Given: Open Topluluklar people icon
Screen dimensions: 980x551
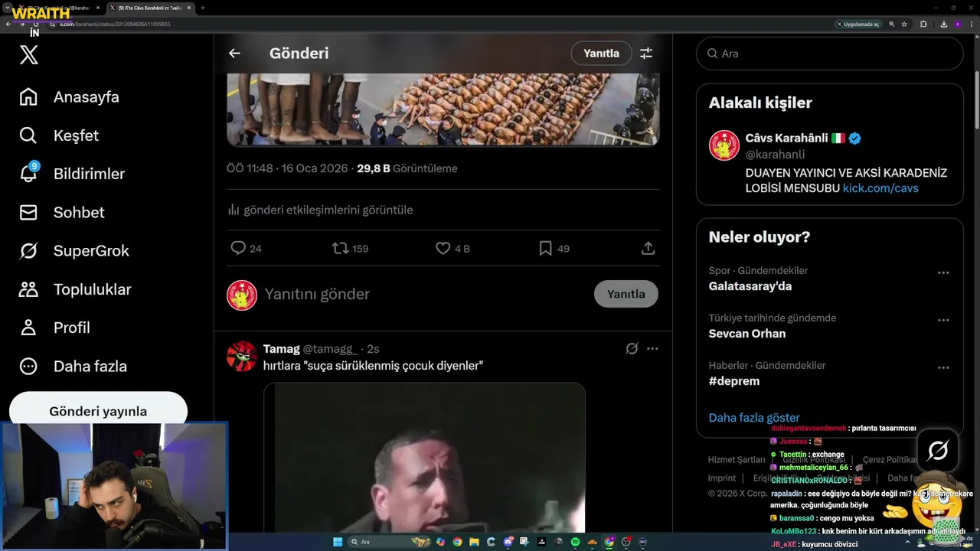Looking at the screenshot, I should (28, 289).
